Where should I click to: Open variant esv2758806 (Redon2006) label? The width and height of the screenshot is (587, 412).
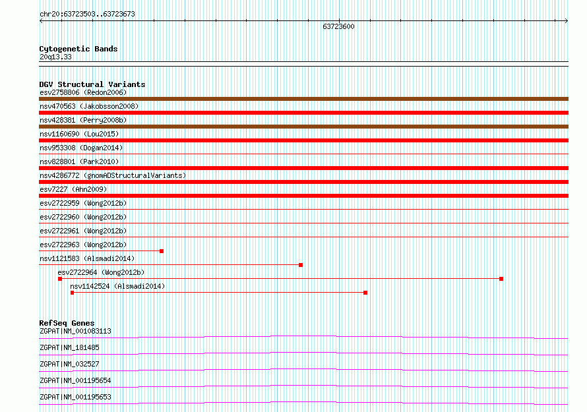click(x=83, y=92)
